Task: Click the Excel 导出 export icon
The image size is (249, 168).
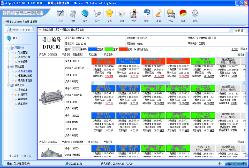Action: 241,49
